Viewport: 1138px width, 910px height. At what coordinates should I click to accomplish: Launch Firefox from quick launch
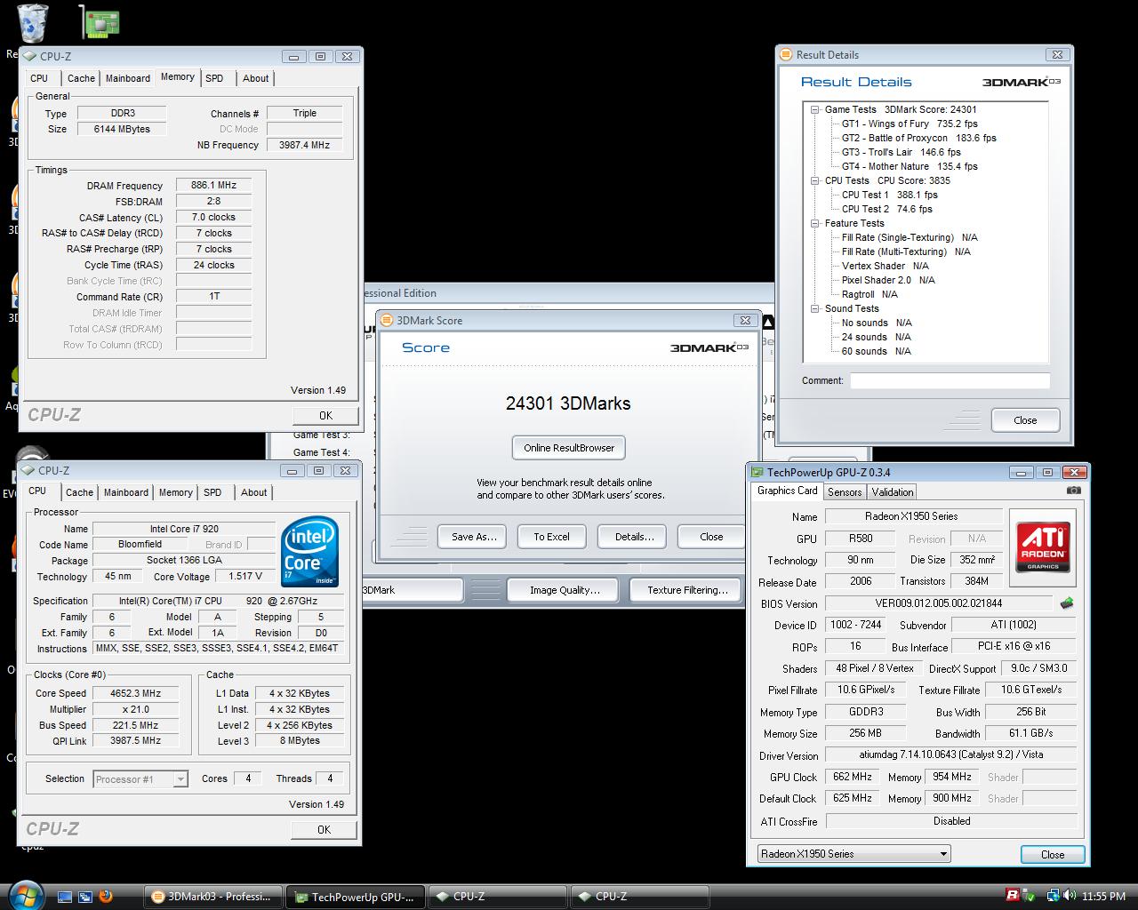coord(106,896)
